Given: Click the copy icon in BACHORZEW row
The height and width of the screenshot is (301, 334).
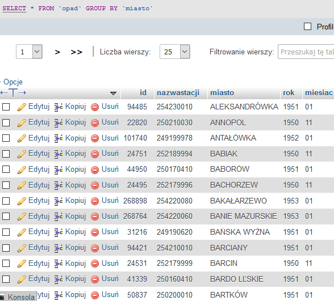Looking at the screenshot, I should (x=59, y=185).
